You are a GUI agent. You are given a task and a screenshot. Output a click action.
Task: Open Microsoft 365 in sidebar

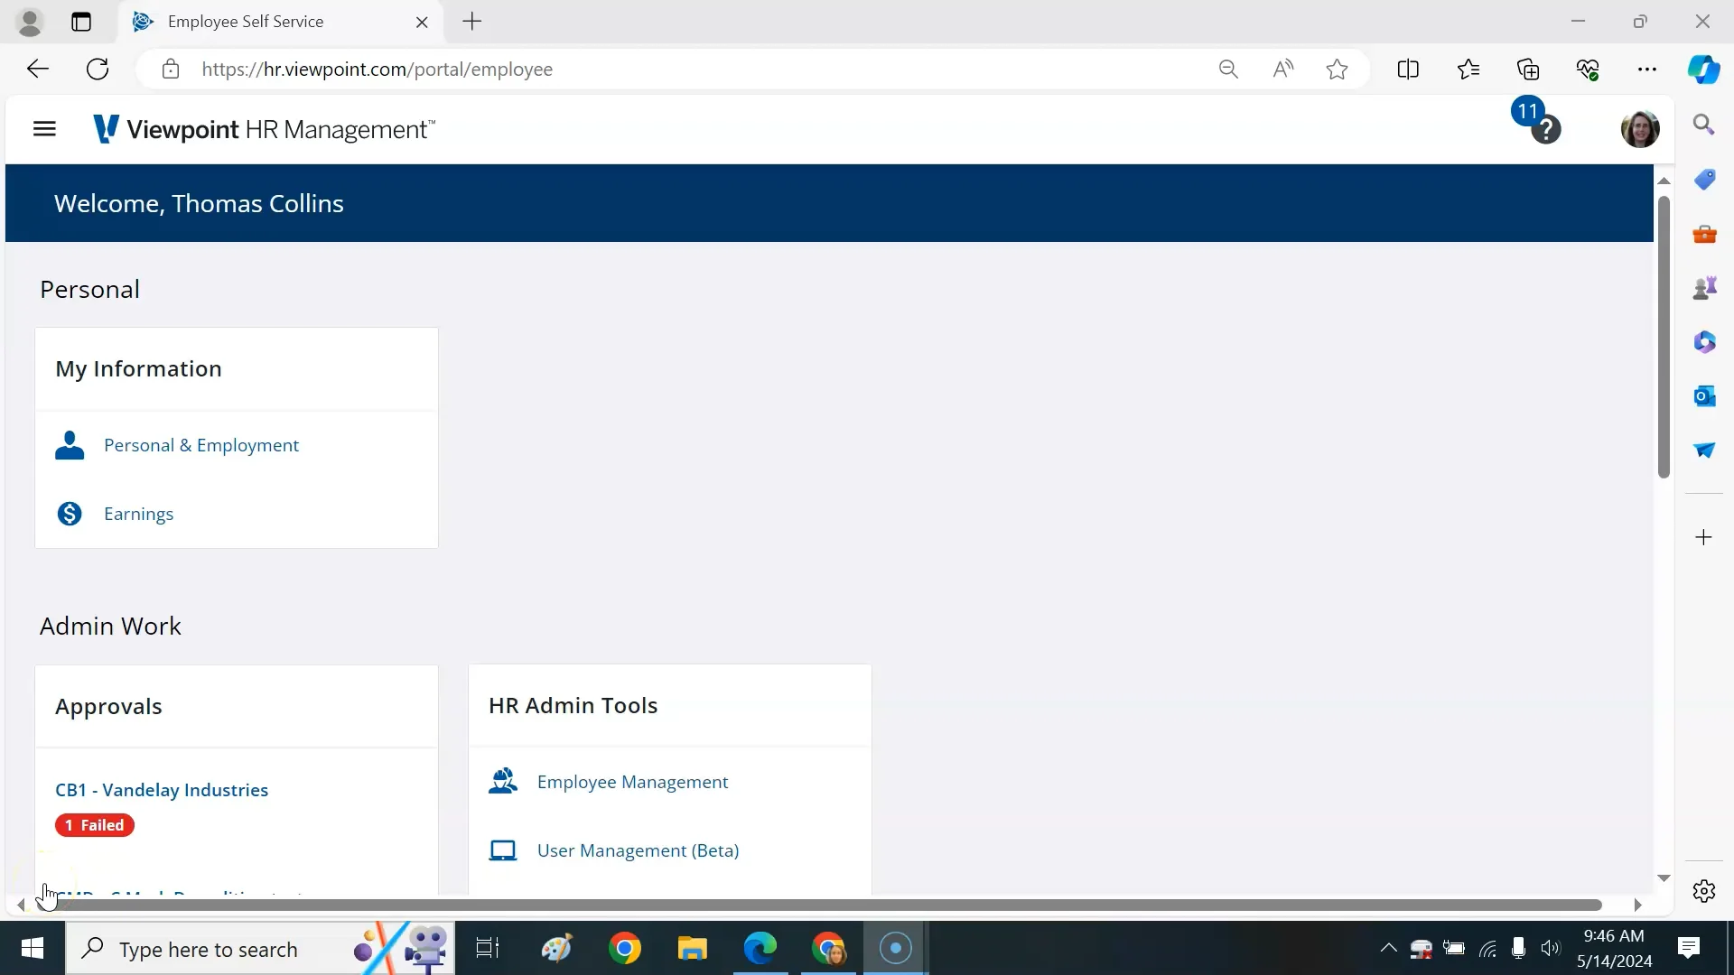[x=1704, y=342]
